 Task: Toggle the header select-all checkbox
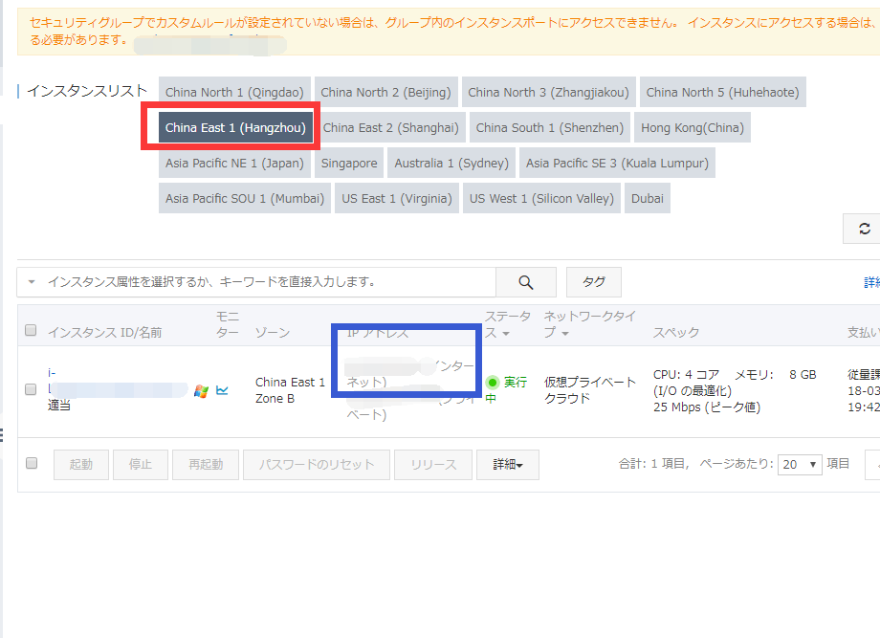tap(31, 330)
